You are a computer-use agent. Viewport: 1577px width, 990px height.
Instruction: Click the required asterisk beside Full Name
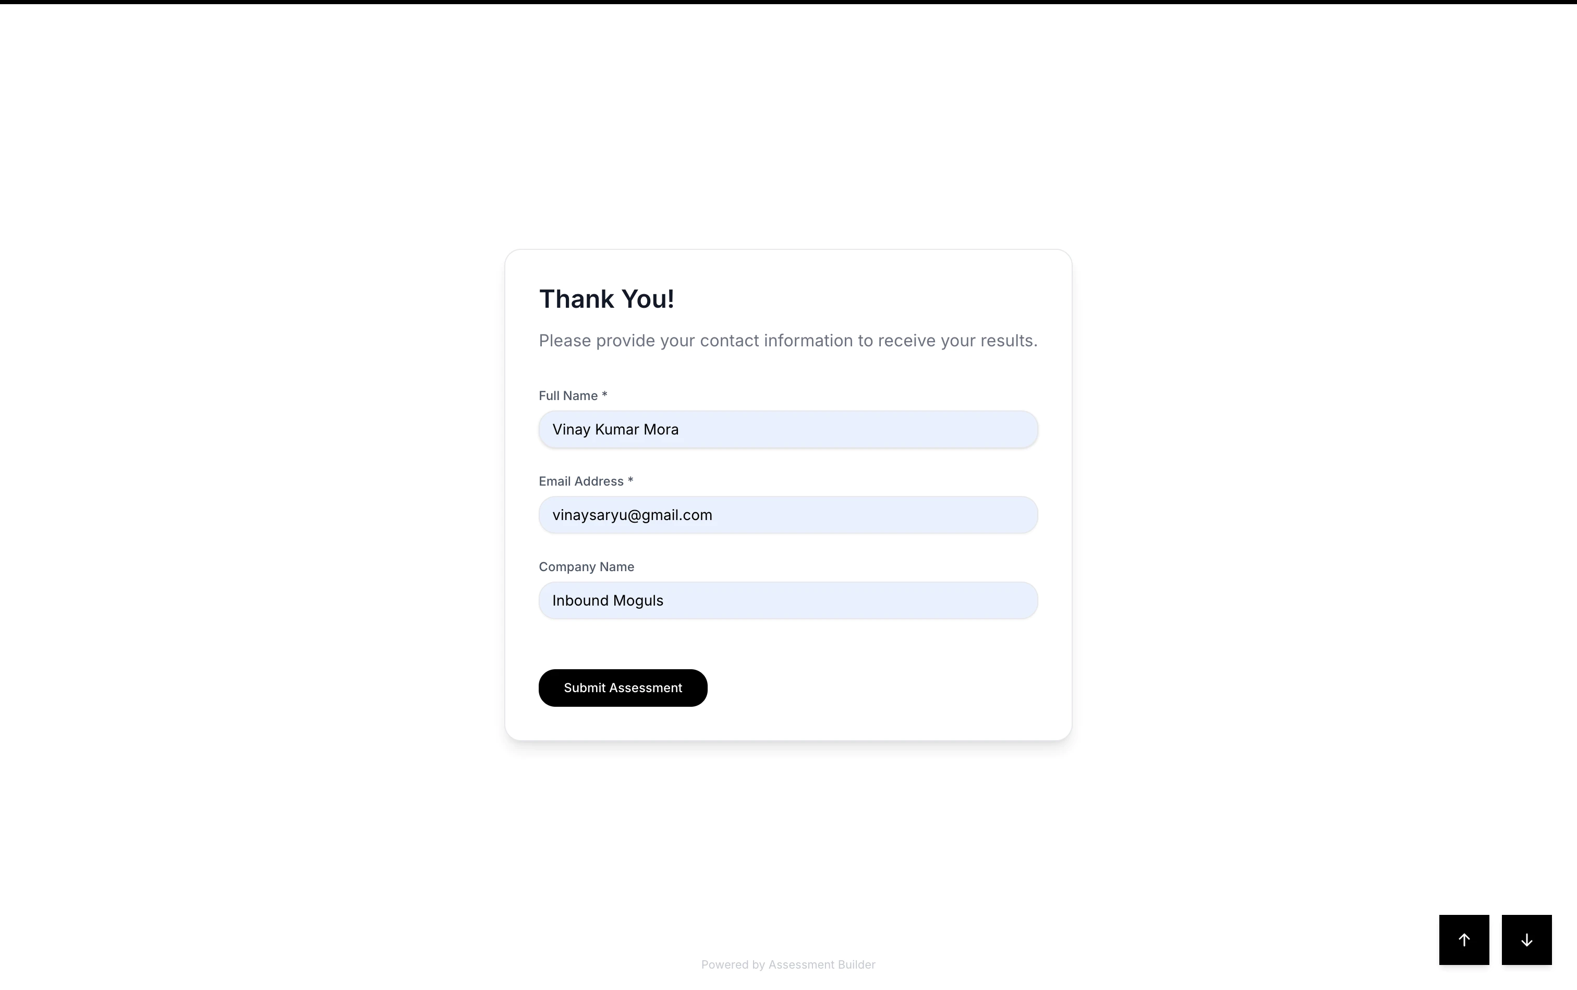[x=604, y=395]
